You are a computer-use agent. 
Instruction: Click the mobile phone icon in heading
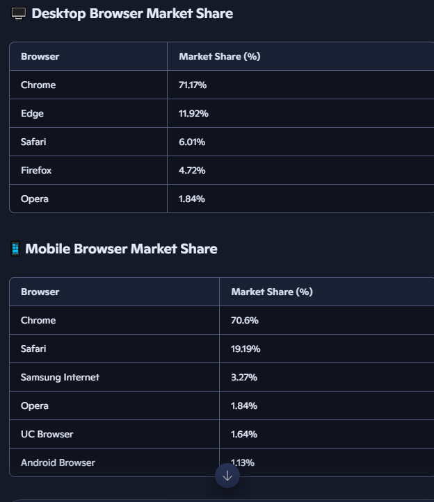(x=15, y=249)
